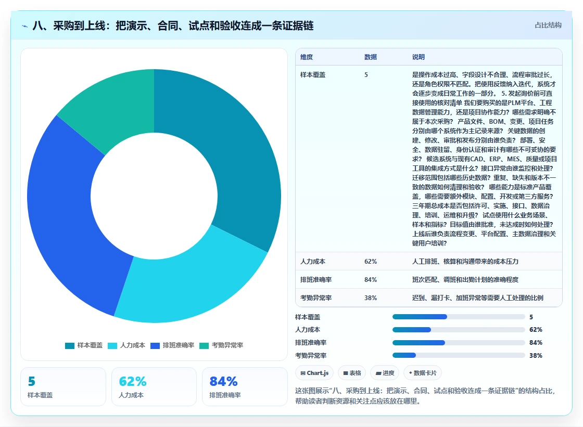The image size is (583, 427).
Task: Click the 84% value beside progress bar
Action: 536,343
